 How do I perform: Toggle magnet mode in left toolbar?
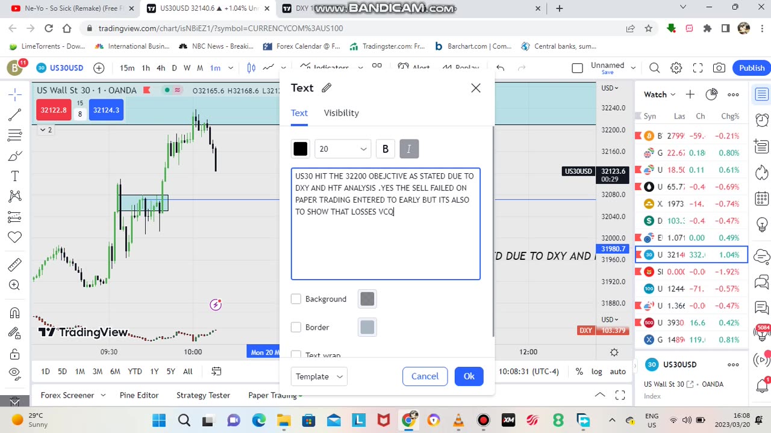pyautogui.click(x=15, y=313)
